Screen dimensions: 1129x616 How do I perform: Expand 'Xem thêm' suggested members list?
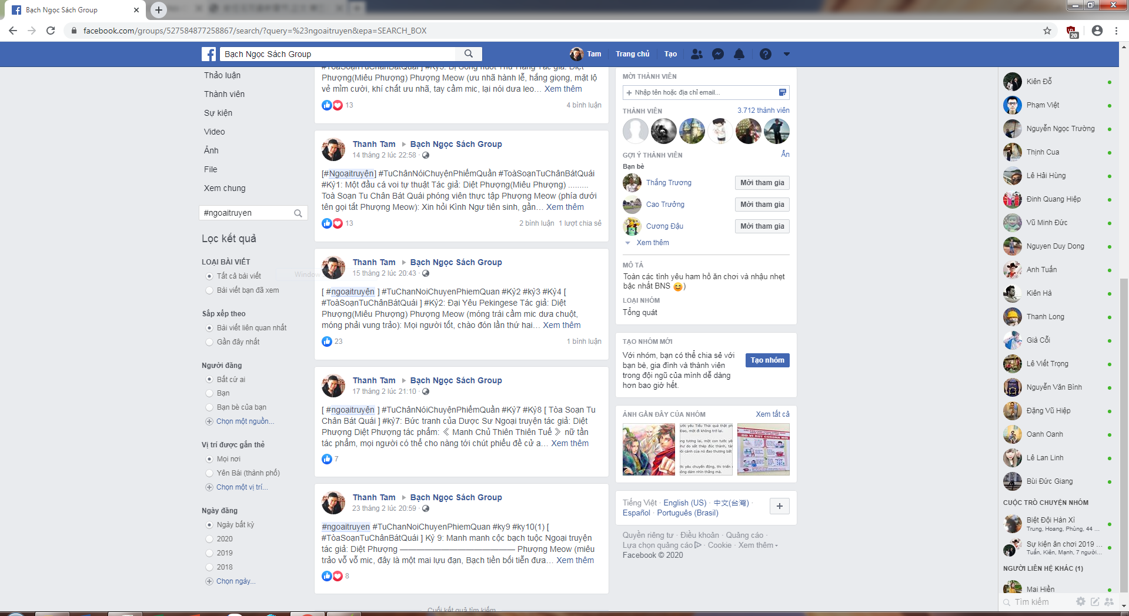tap(652, 243)
